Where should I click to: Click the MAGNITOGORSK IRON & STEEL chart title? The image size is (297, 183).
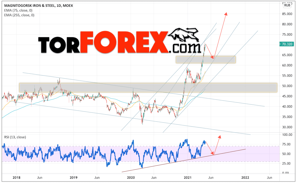click(x=38, y=6)
